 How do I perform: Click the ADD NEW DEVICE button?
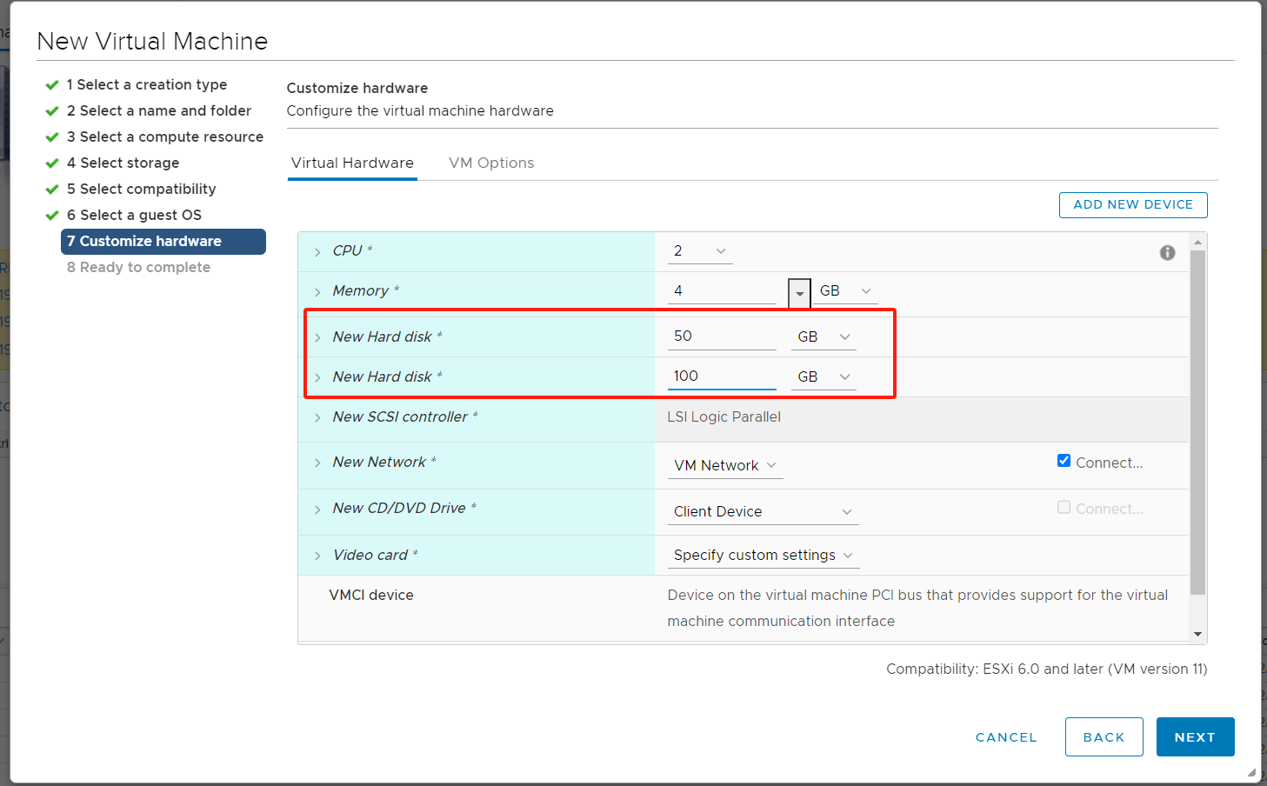[1132, 205]
